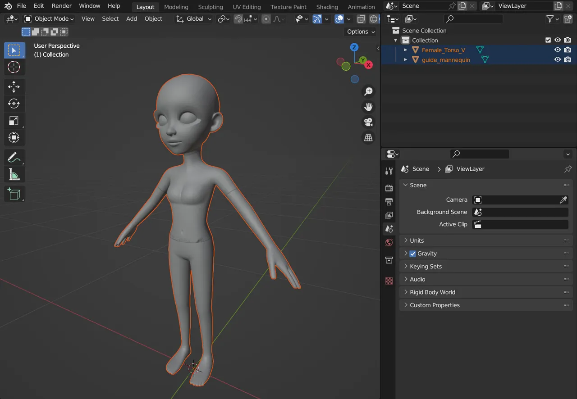Select the Scale tool

pyautogui.click(x=14, y=120)
